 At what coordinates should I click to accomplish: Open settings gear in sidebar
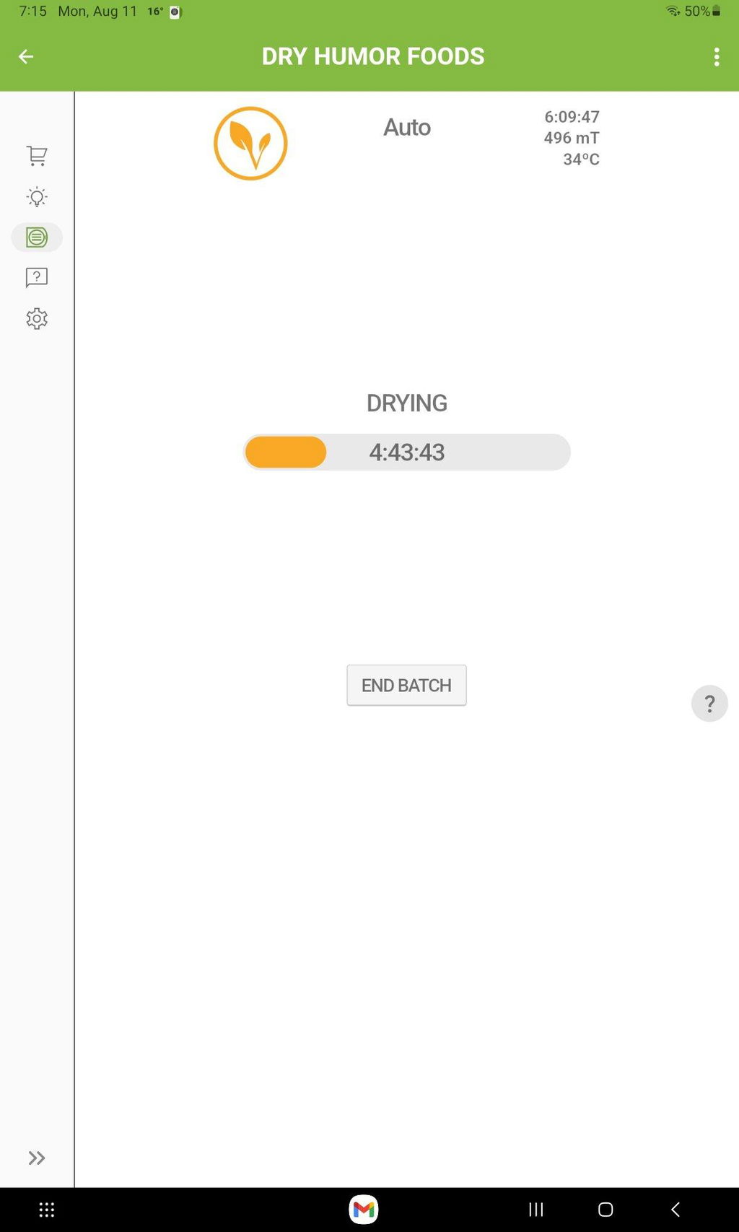click(37, 318)
